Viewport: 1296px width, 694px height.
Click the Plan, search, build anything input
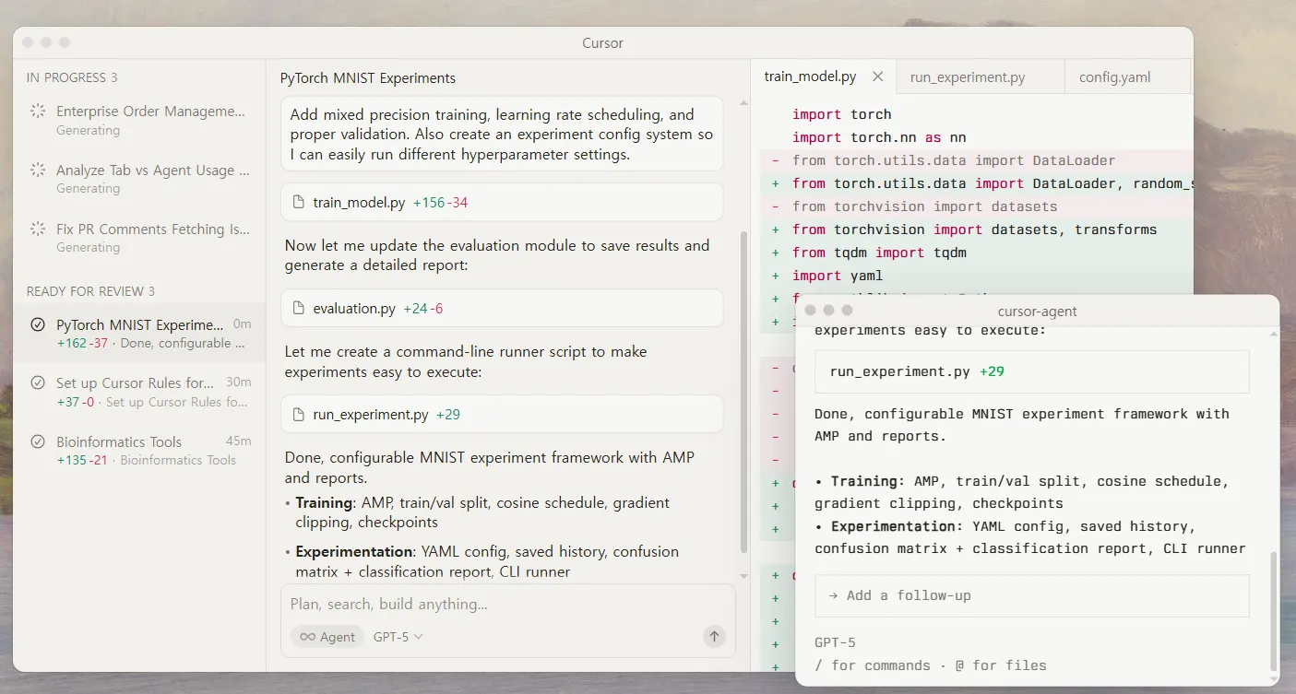498,605
